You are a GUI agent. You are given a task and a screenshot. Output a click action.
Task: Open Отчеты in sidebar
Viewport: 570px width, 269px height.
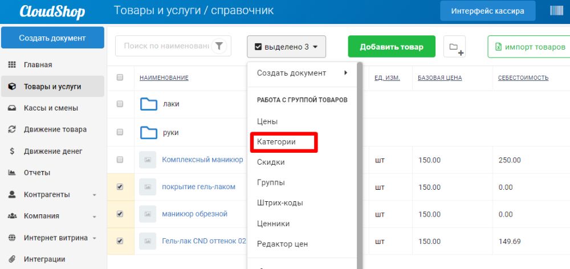(x=37, y=173)
